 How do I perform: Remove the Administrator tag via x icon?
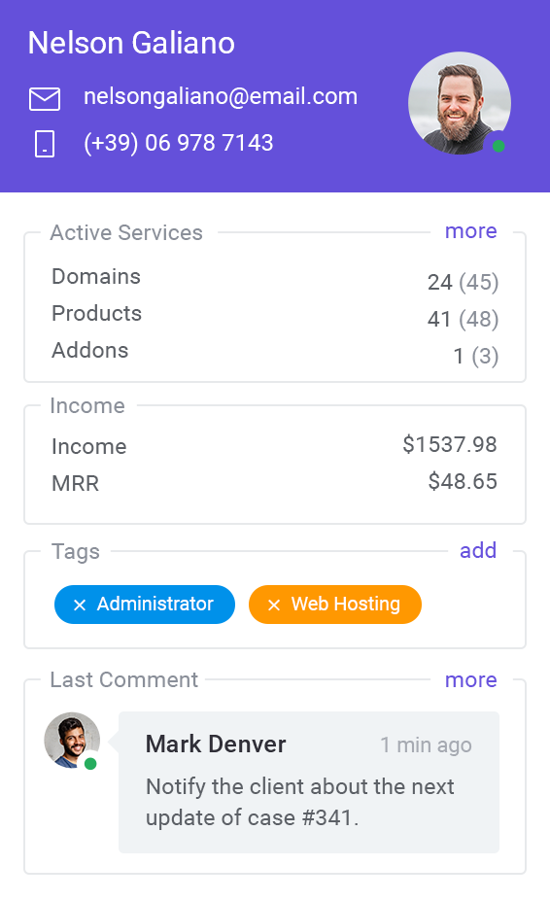tap(80, 605)
